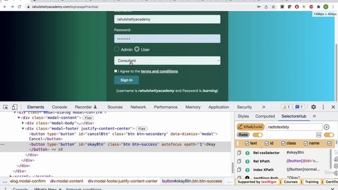Click the dots beside the okayBtn element row
Screen dimensions: 338x190
point(2,144)
